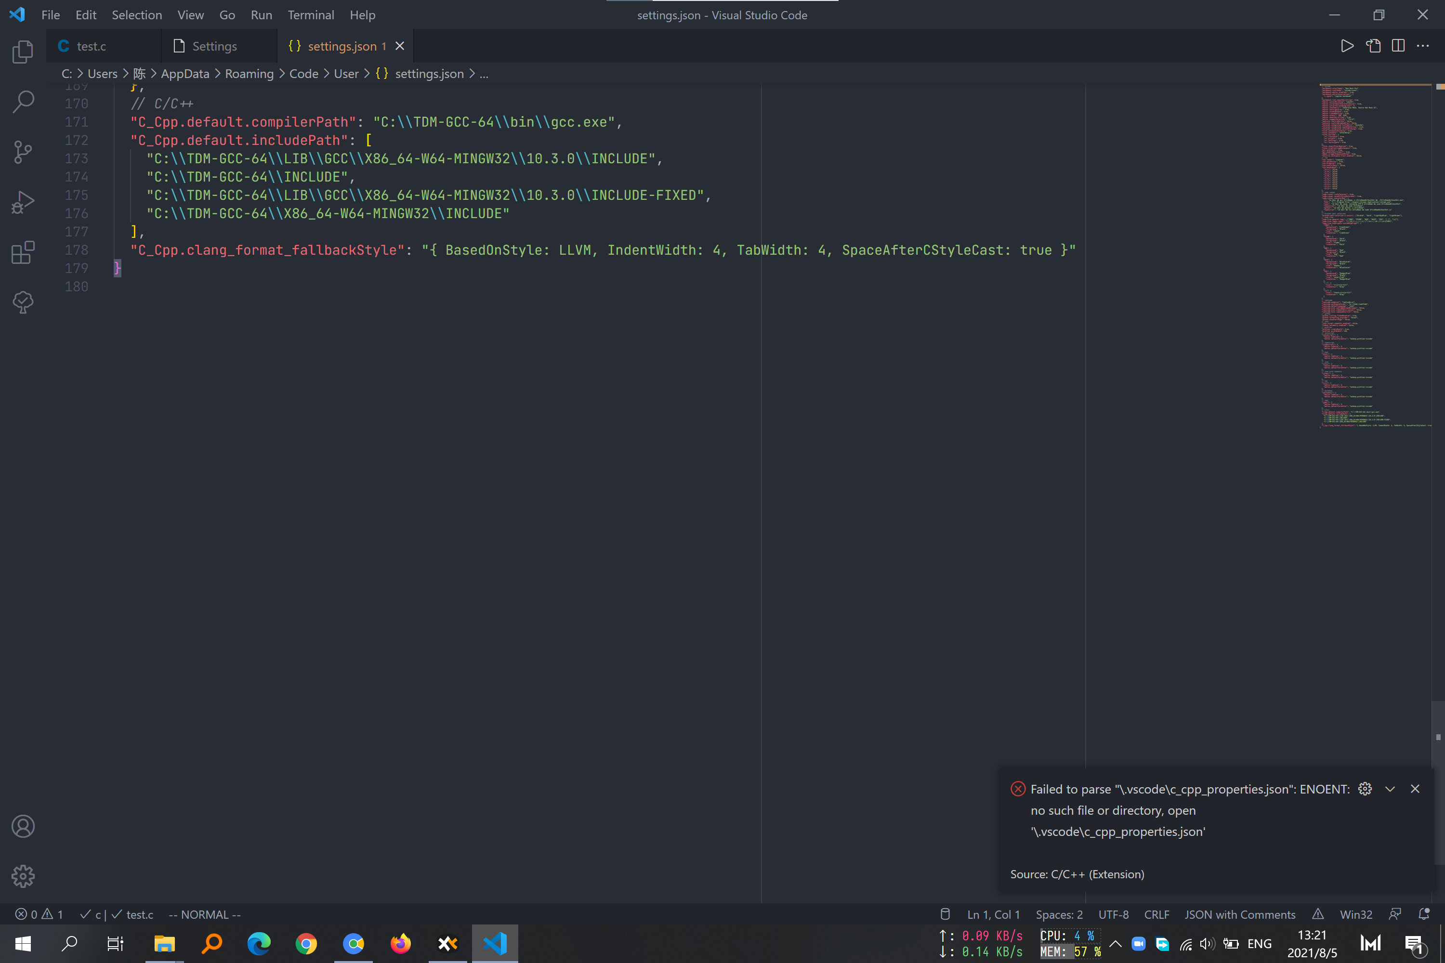Open the Manage gear menu
Viewport: 1445px width, 963px height.
pyautogui.click(x=23, y=876)
